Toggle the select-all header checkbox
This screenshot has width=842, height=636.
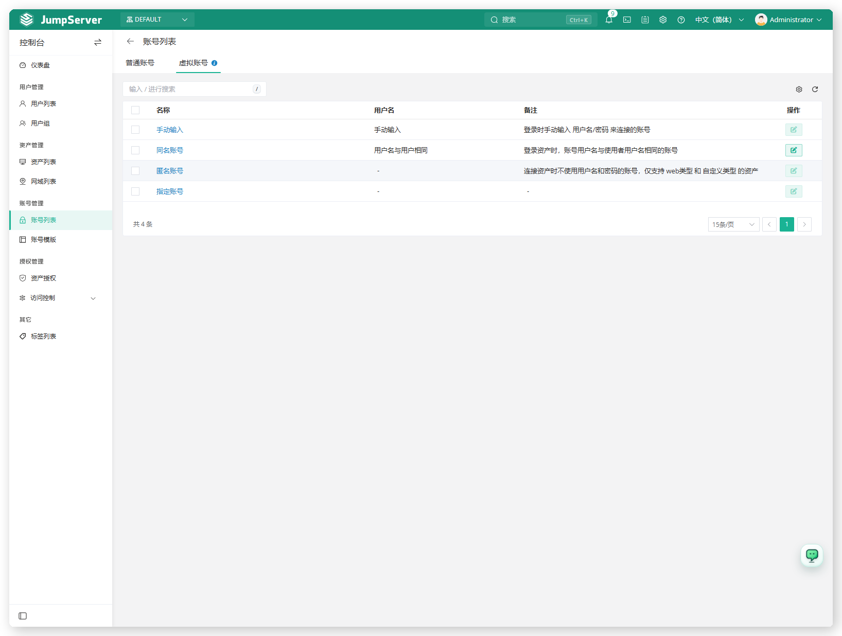135,110
